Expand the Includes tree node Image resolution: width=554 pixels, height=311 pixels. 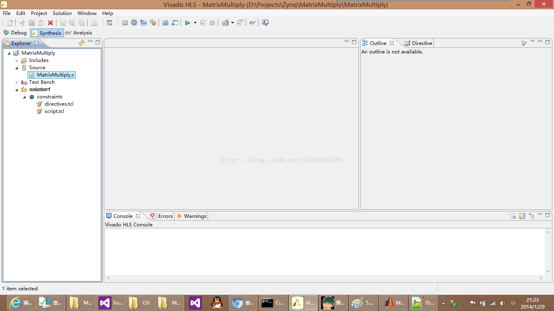(x=17, y=60)
